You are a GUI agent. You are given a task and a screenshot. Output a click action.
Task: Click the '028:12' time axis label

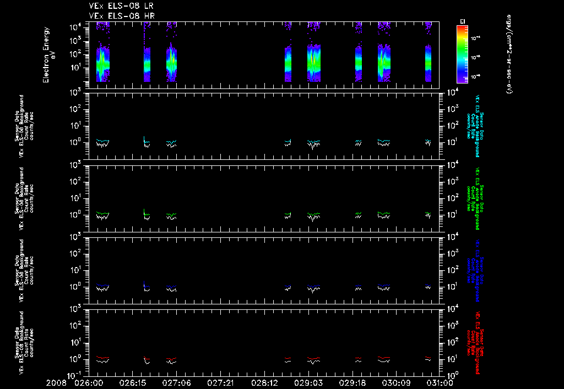click(x=264, y=384)
